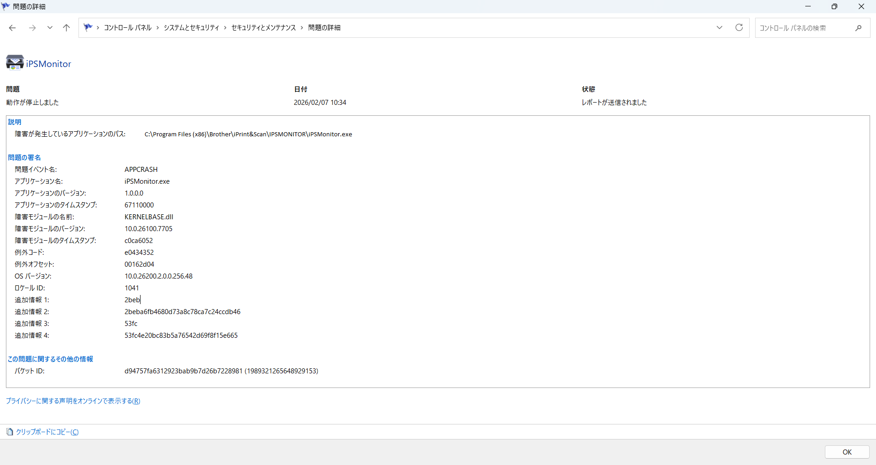
Task: Go up one level with up arrow
Action: [66, 28]
